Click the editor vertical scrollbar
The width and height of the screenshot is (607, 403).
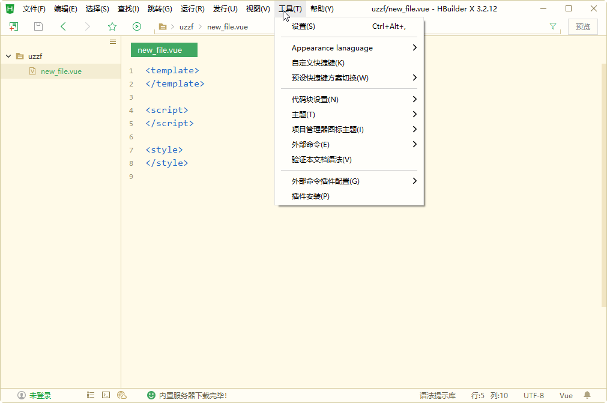click(x=604, y=185)
